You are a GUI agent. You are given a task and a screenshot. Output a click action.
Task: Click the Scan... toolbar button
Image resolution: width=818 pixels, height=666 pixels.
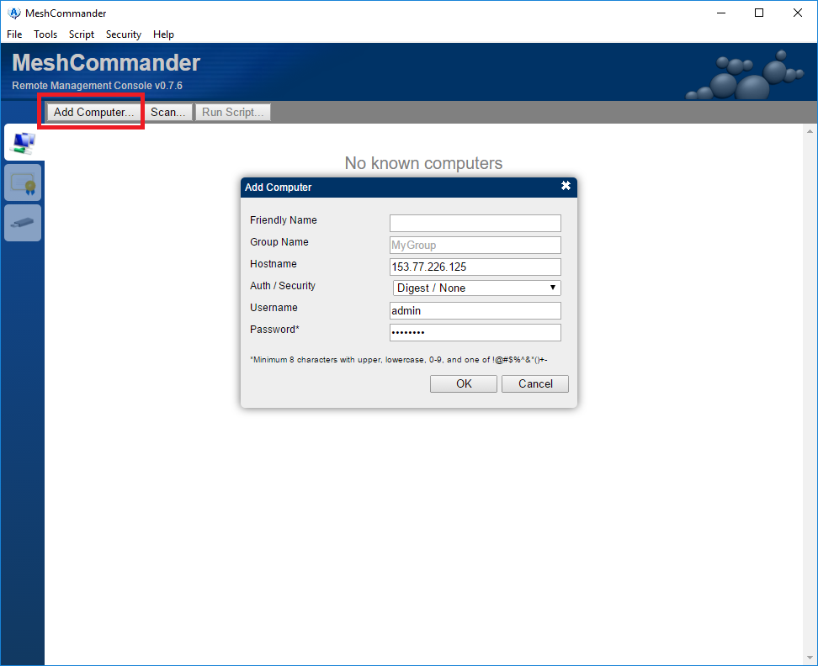coord(168,112)
